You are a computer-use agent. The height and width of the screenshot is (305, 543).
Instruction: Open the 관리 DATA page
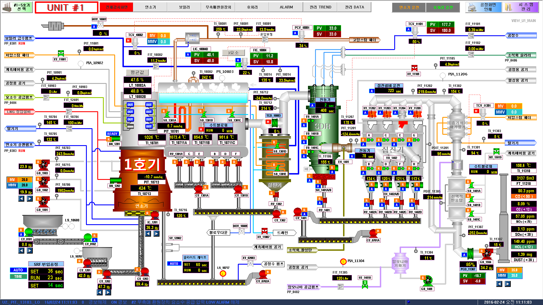click(354, 7)
